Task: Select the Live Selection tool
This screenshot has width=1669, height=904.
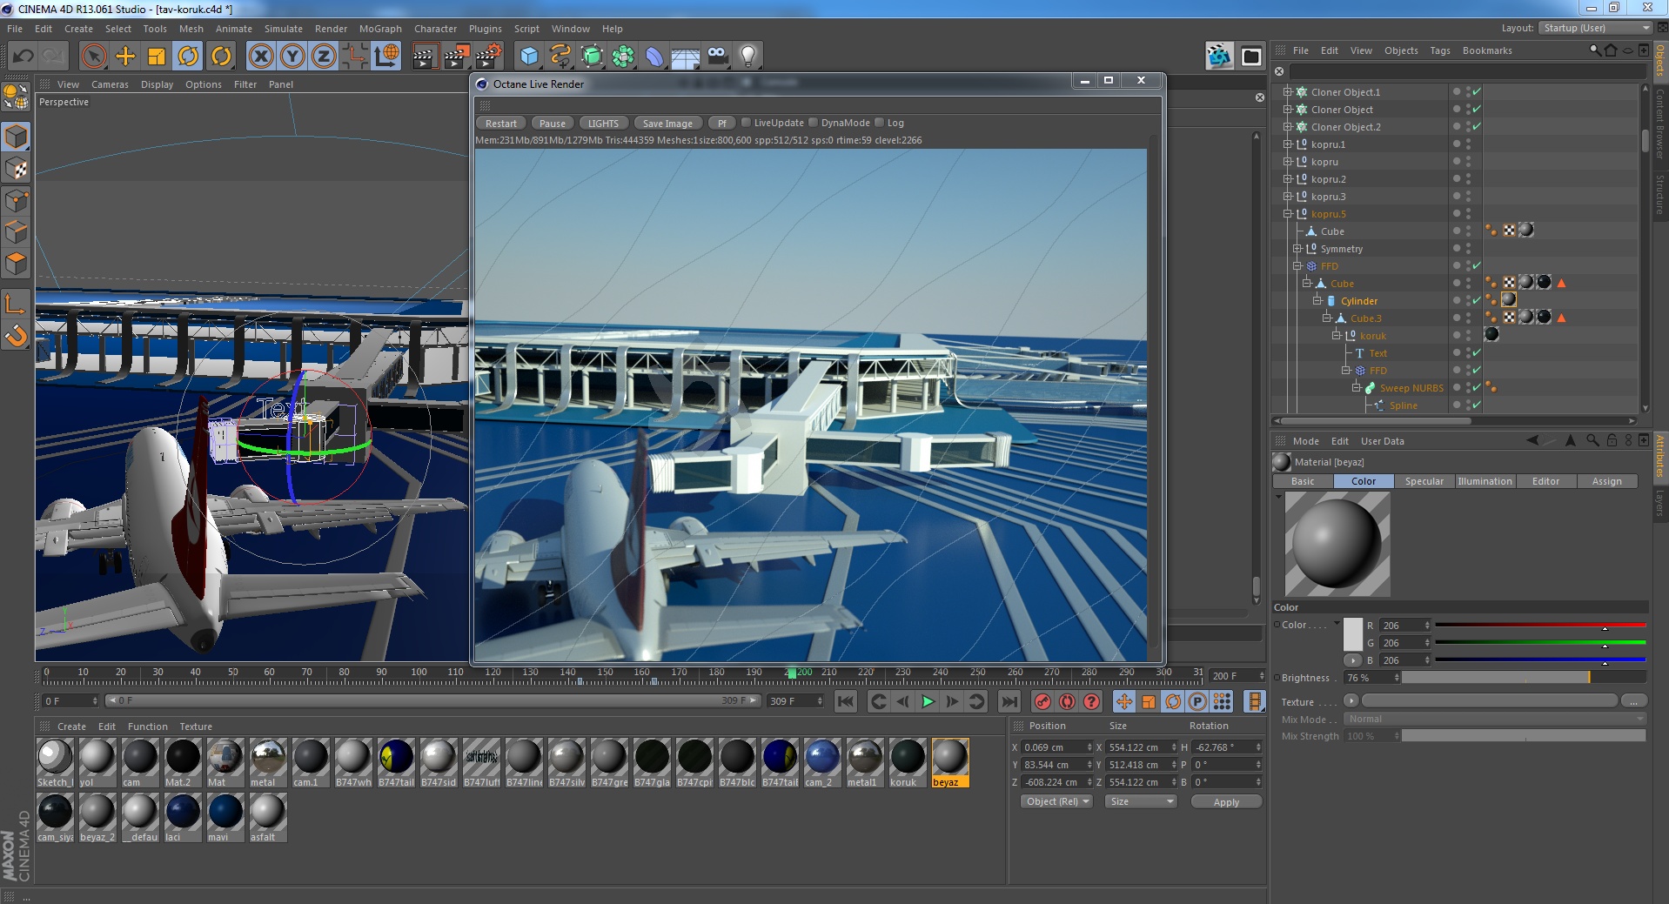Action: pyautogui.click(x=93, y=57)
